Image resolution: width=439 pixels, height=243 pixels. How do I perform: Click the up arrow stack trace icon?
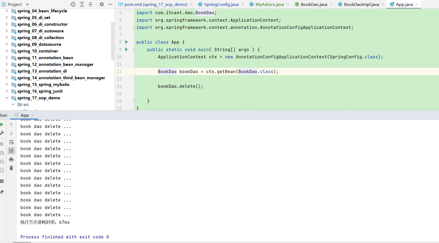(11, 124)
